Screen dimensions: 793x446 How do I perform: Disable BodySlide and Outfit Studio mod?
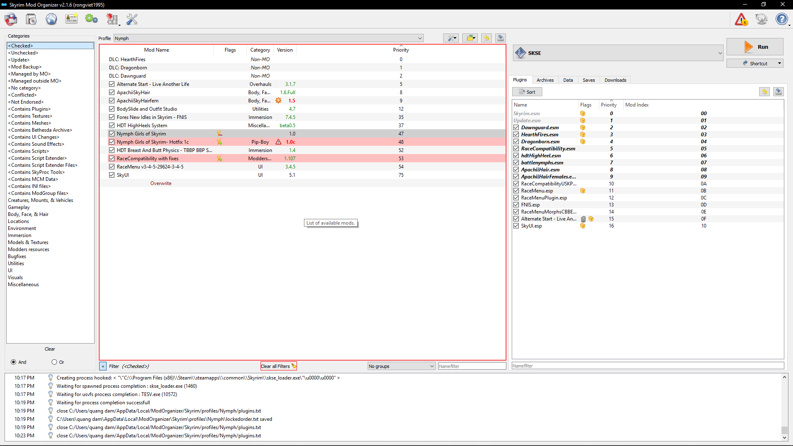coord(112,109)
